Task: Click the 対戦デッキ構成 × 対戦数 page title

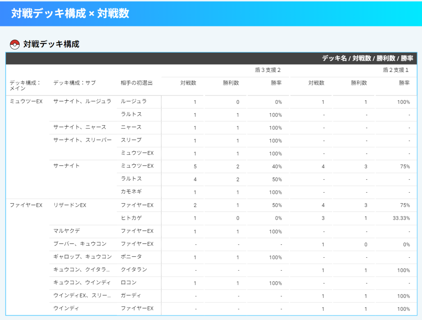Action: pos(70,13)
